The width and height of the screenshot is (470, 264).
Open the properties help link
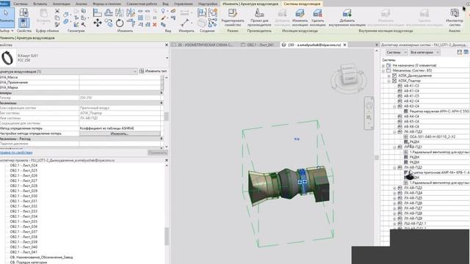[16, 153]
